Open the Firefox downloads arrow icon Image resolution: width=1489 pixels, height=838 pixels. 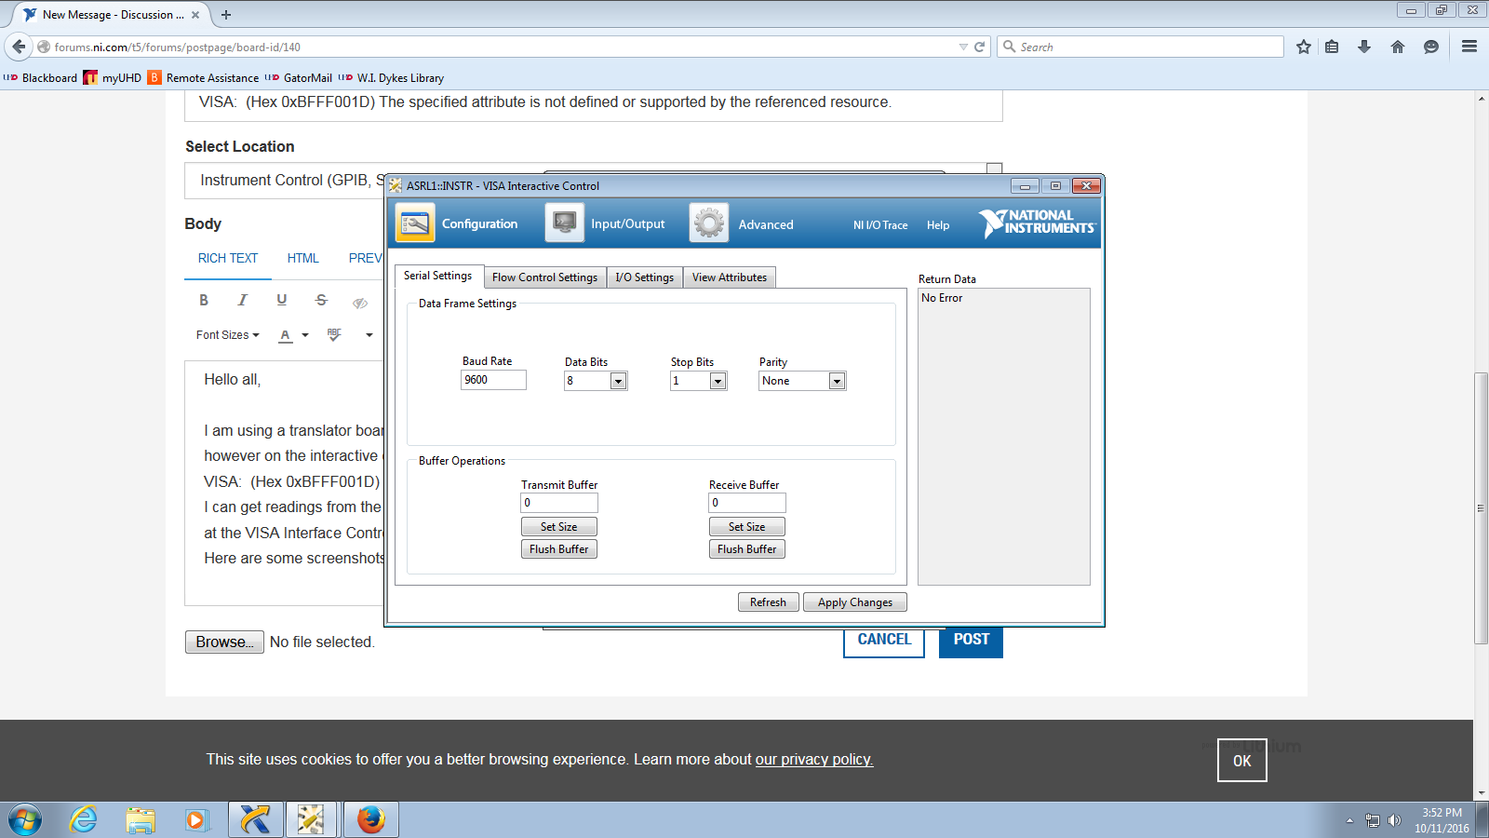pos(1364,47)
